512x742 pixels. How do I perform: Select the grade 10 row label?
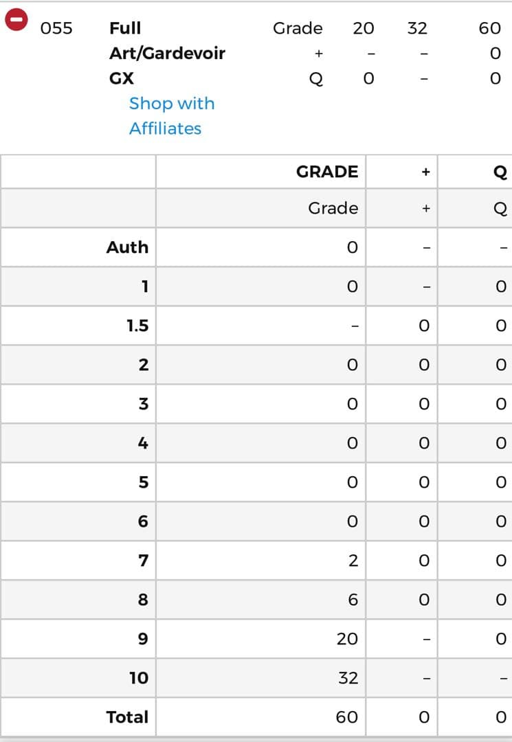tap(138, 678)
